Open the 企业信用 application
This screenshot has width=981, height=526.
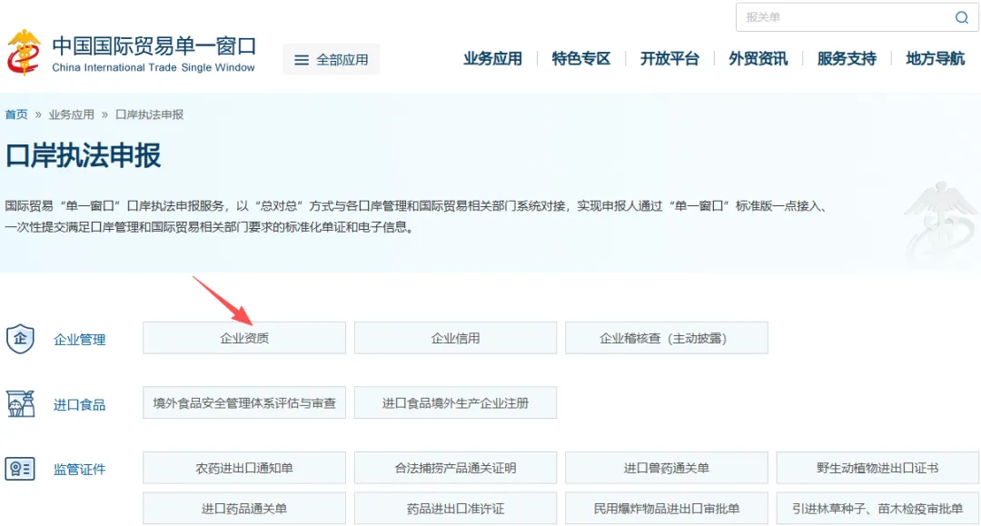pyautogui.click(x=455, y=338)
